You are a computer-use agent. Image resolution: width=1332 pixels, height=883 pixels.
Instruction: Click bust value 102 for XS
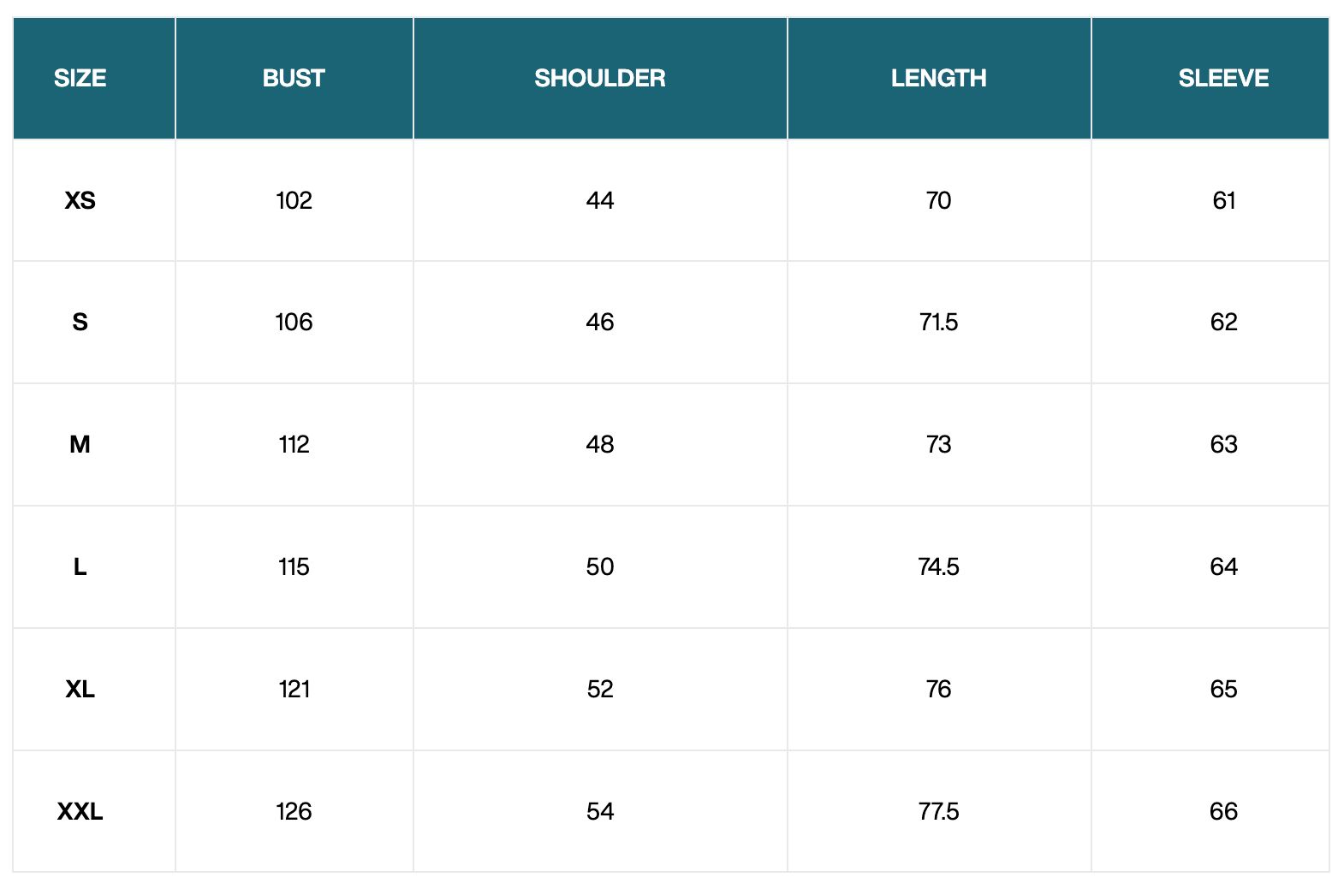(294, 200)
